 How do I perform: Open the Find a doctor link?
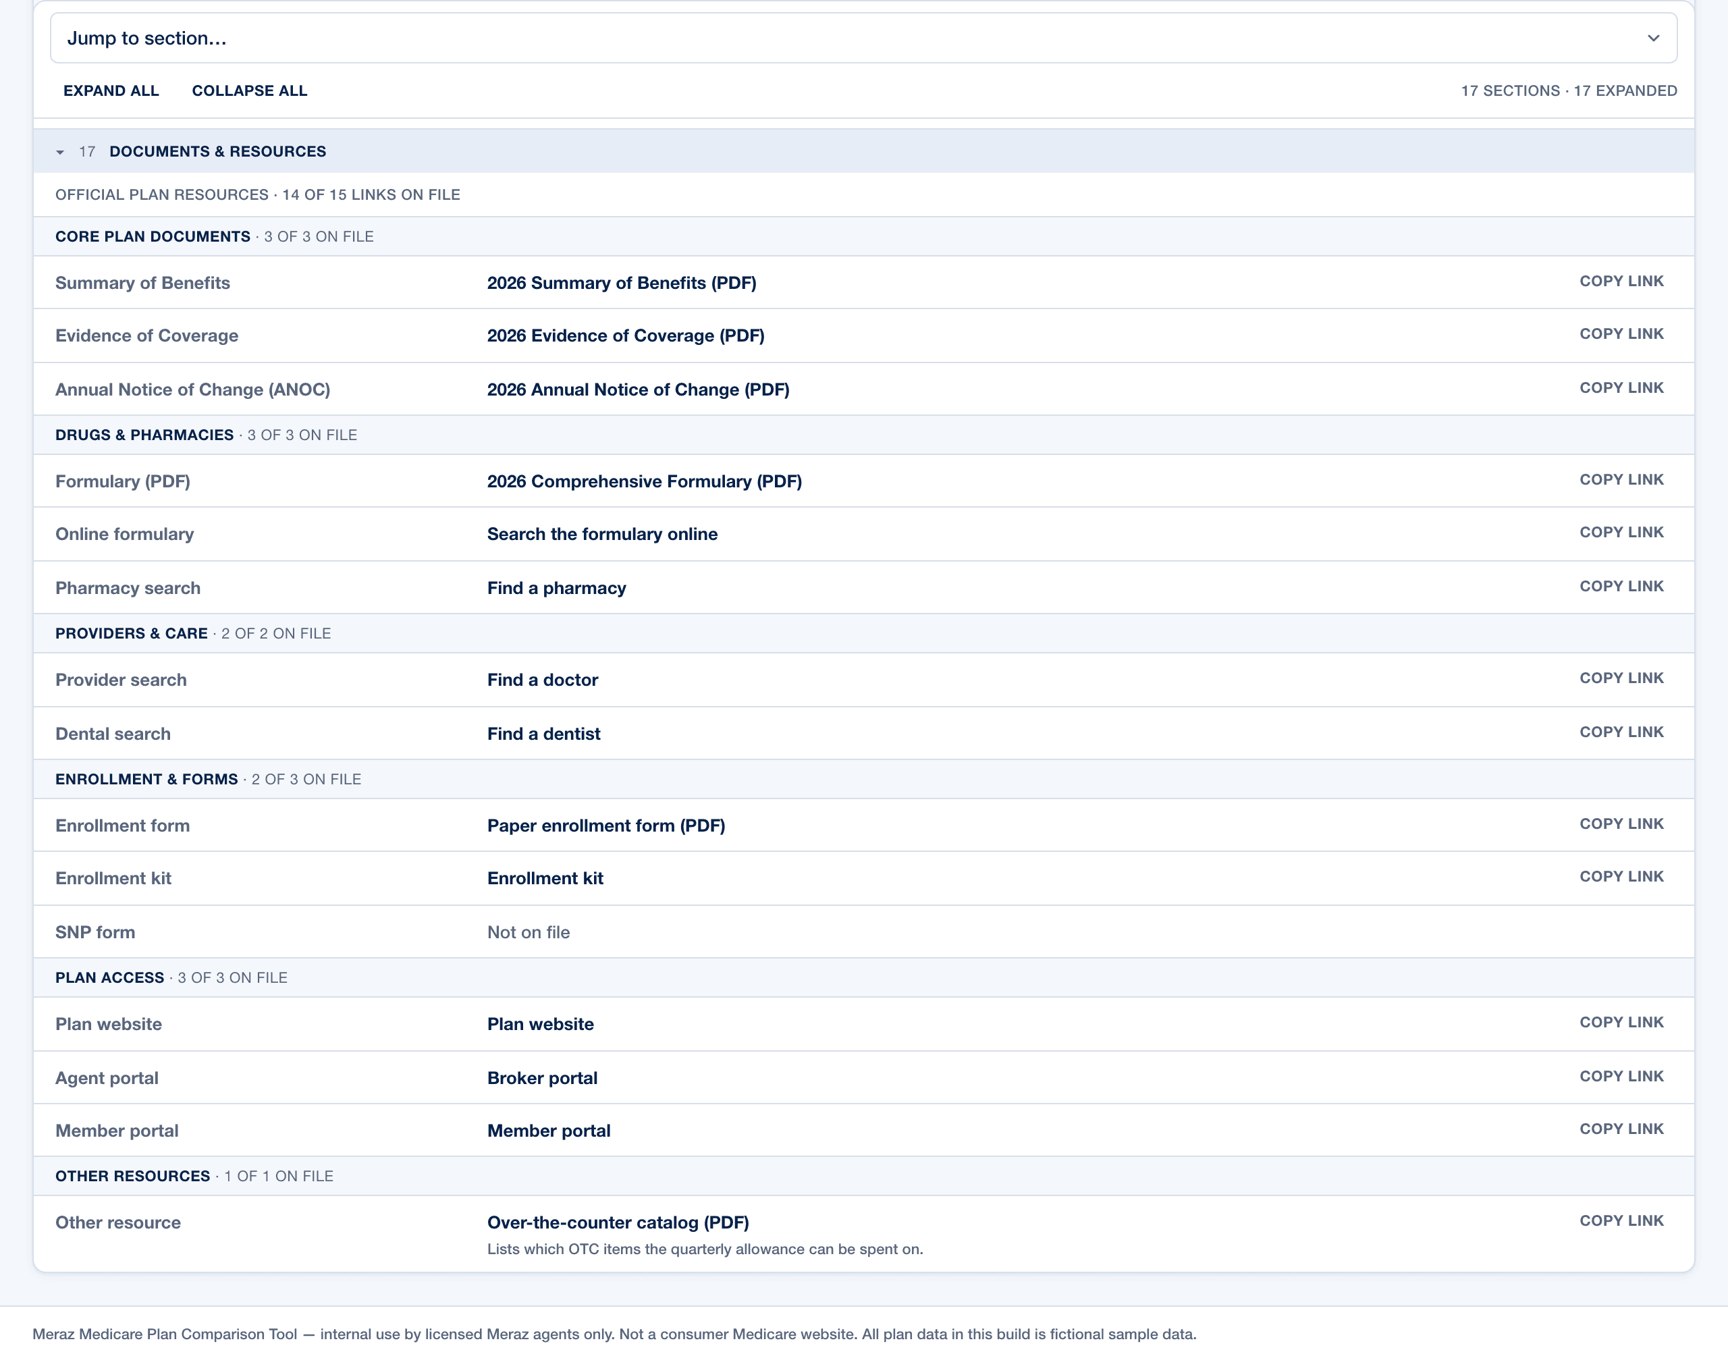[542, 680]
